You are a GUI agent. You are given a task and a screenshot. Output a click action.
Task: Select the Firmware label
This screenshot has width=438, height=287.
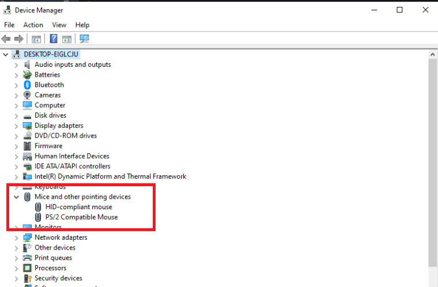tap(48, 146)
